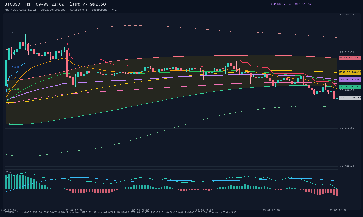Click the 83,548.24 price axis label
The height and width of the screenshot is (217, 363).
tap(347, 14)
